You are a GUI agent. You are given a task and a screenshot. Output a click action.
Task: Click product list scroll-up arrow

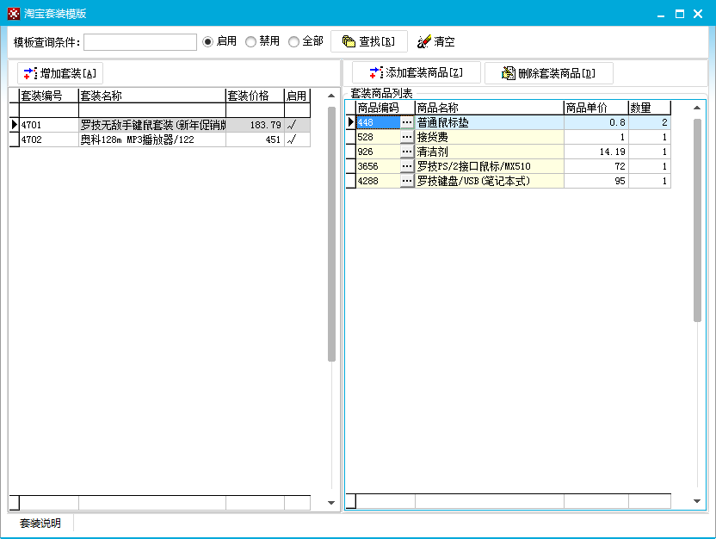(697, 108)
